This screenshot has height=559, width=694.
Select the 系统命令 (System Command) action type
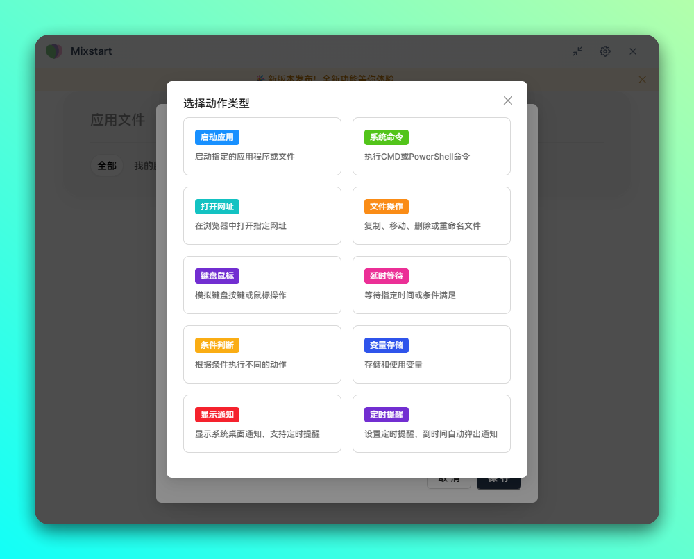(432, 146)
